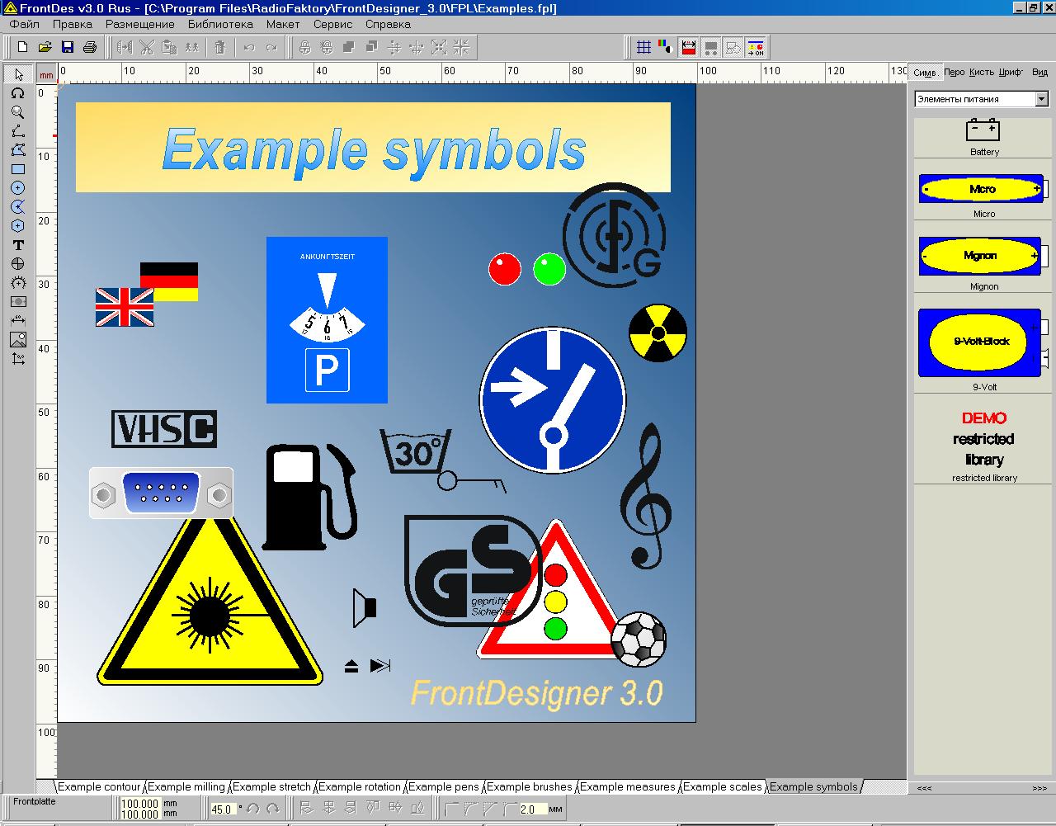The image size is (1056, 826).
Task: Save the file with the floppy disk icon
Action: click(x=68, y=47)
